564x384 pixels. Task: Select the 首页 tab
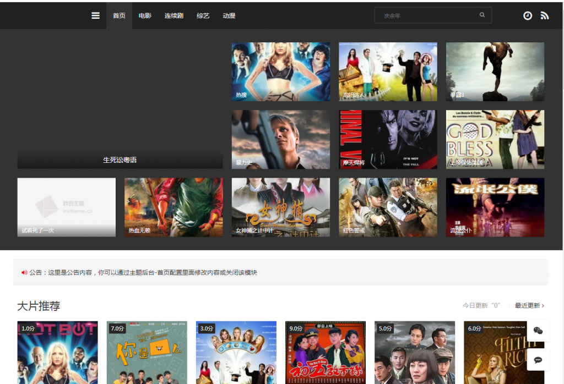click(119, 15)
